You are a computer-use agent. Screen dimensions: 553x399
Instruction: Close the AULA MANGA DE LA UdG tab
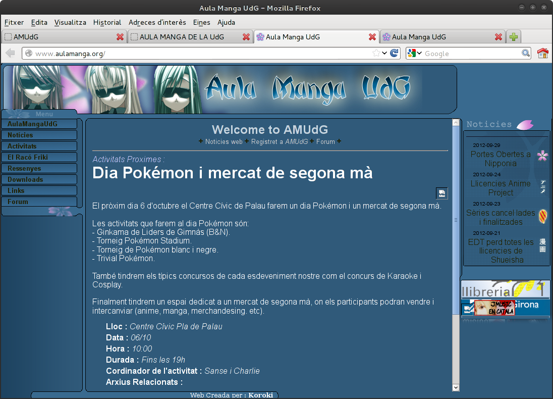(x=246, y=37)
